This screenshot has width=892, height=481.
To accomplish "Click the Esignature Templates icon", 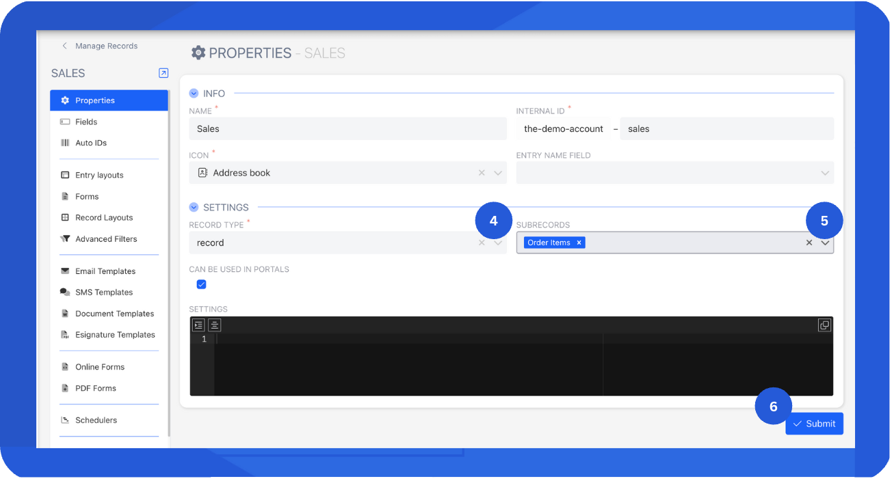I will coord(65,335).
